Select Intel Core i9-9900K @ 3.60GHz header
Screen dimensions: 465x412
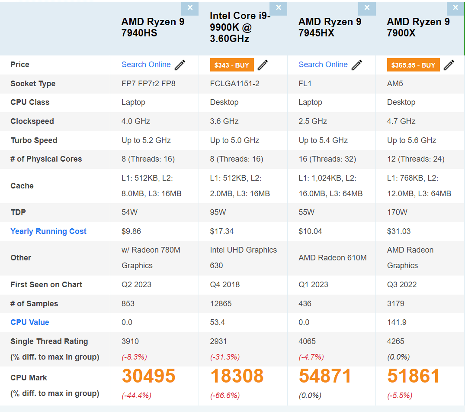[240, 27]
